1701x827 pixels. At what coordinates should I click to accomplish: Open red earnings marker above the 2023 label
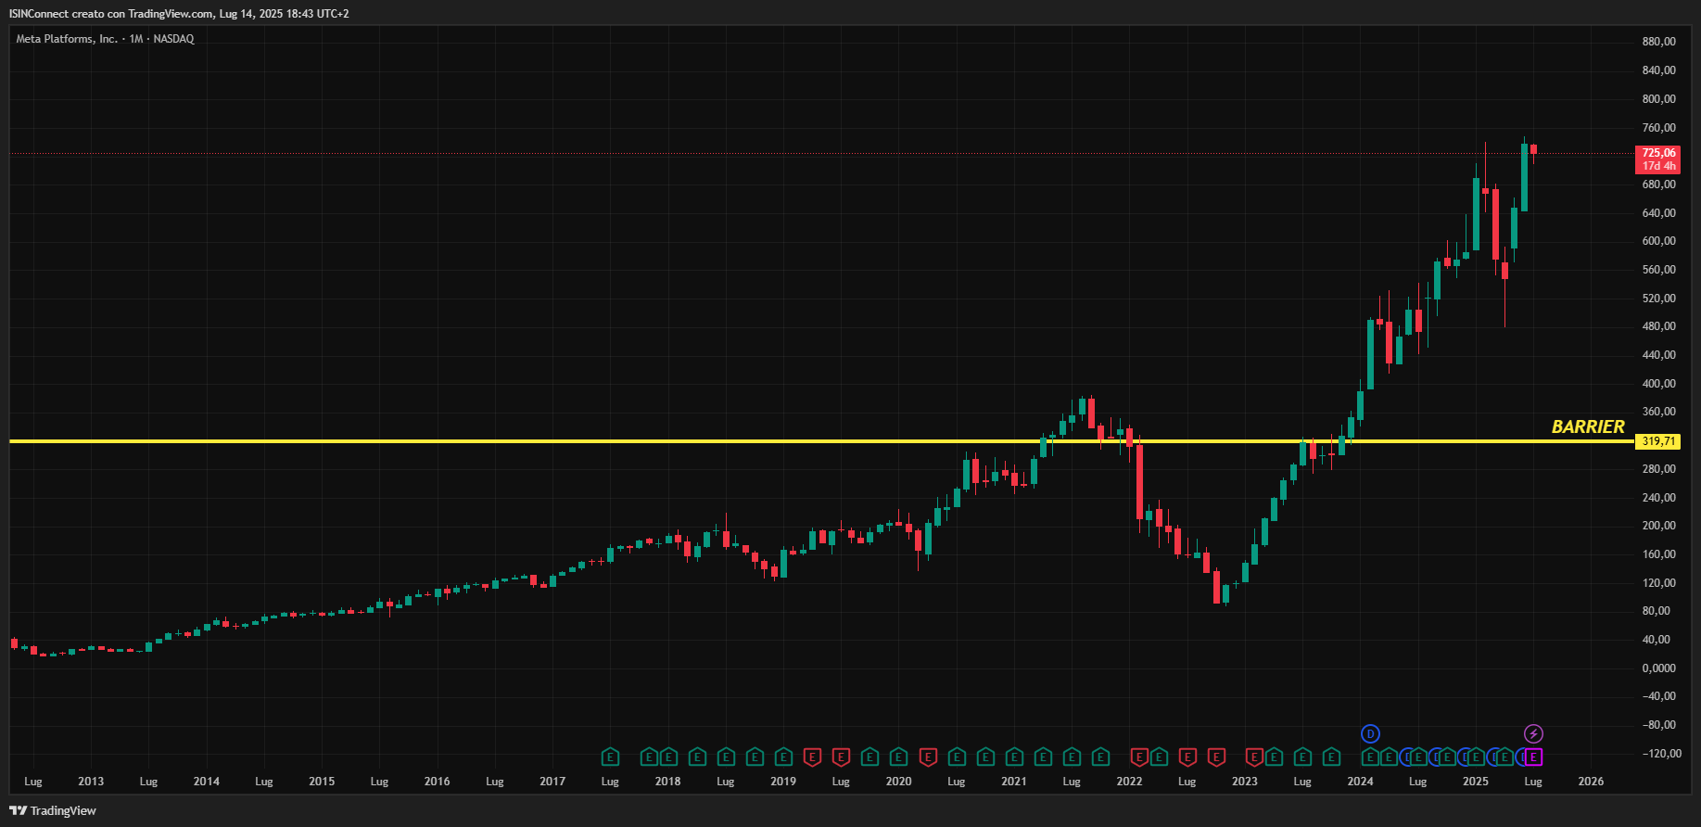pyautogui.click(x=1254, y=757)
